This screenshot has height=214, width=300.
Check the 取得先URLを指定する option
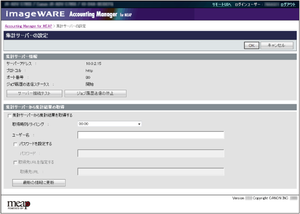16,162
